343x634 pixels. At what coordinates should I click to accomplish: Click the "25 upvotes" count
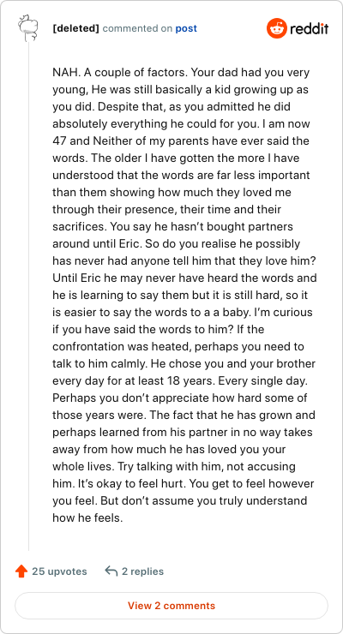(59, 571)
